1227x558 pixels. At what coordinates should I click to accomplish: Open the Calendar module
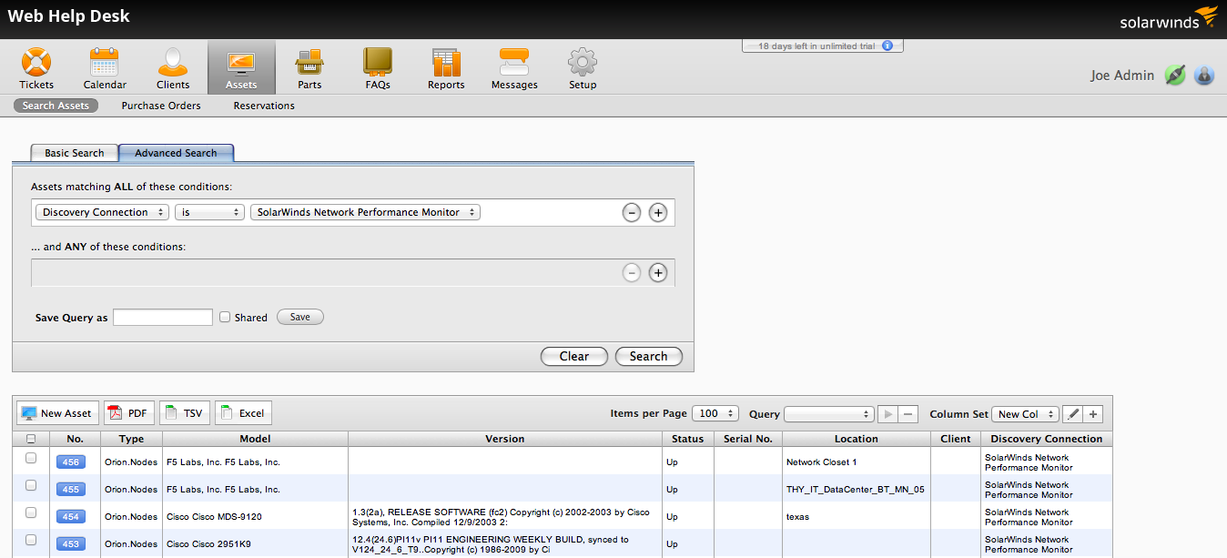pyautogui.click(x=105, y=69)
